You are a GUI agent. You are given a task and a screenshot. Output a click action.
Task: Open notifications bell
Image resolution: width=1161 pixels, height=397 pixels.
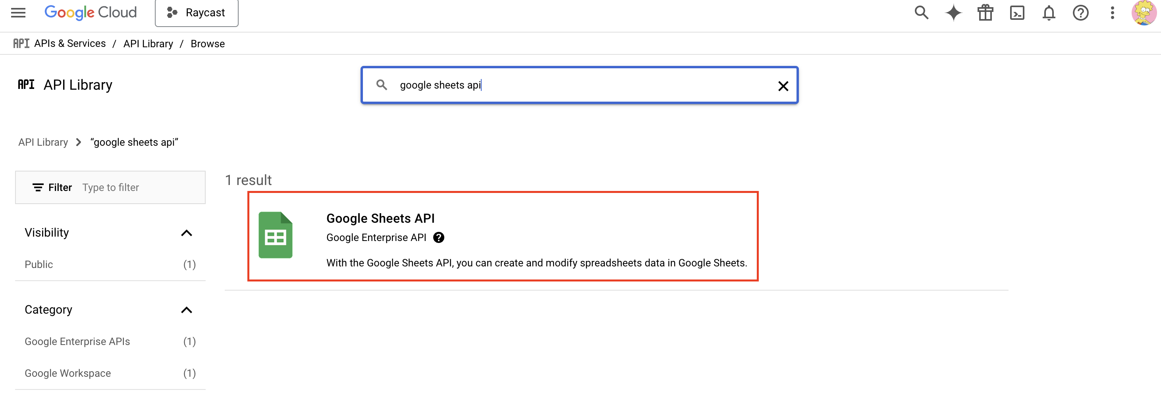[1049, 13]
